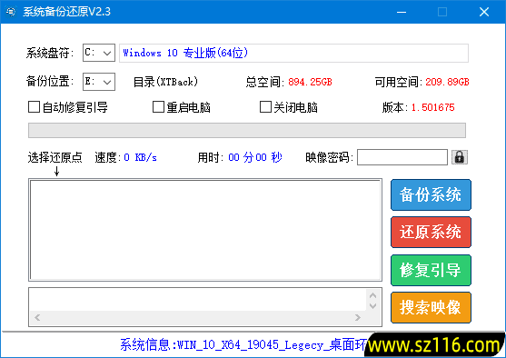Viewport: 506px width, 358px height.
Task: Click the free space value 209.89GB
Action: [x=447, y=82]
